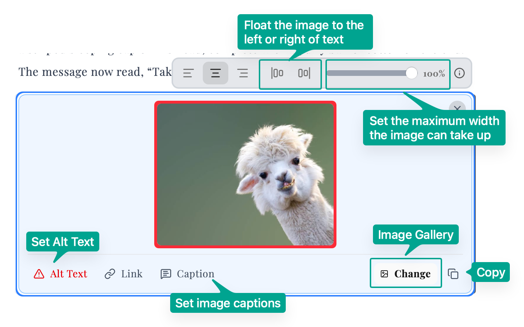Click the alpaca image thumbnail
524x327 pixels.
coord(245,174)
